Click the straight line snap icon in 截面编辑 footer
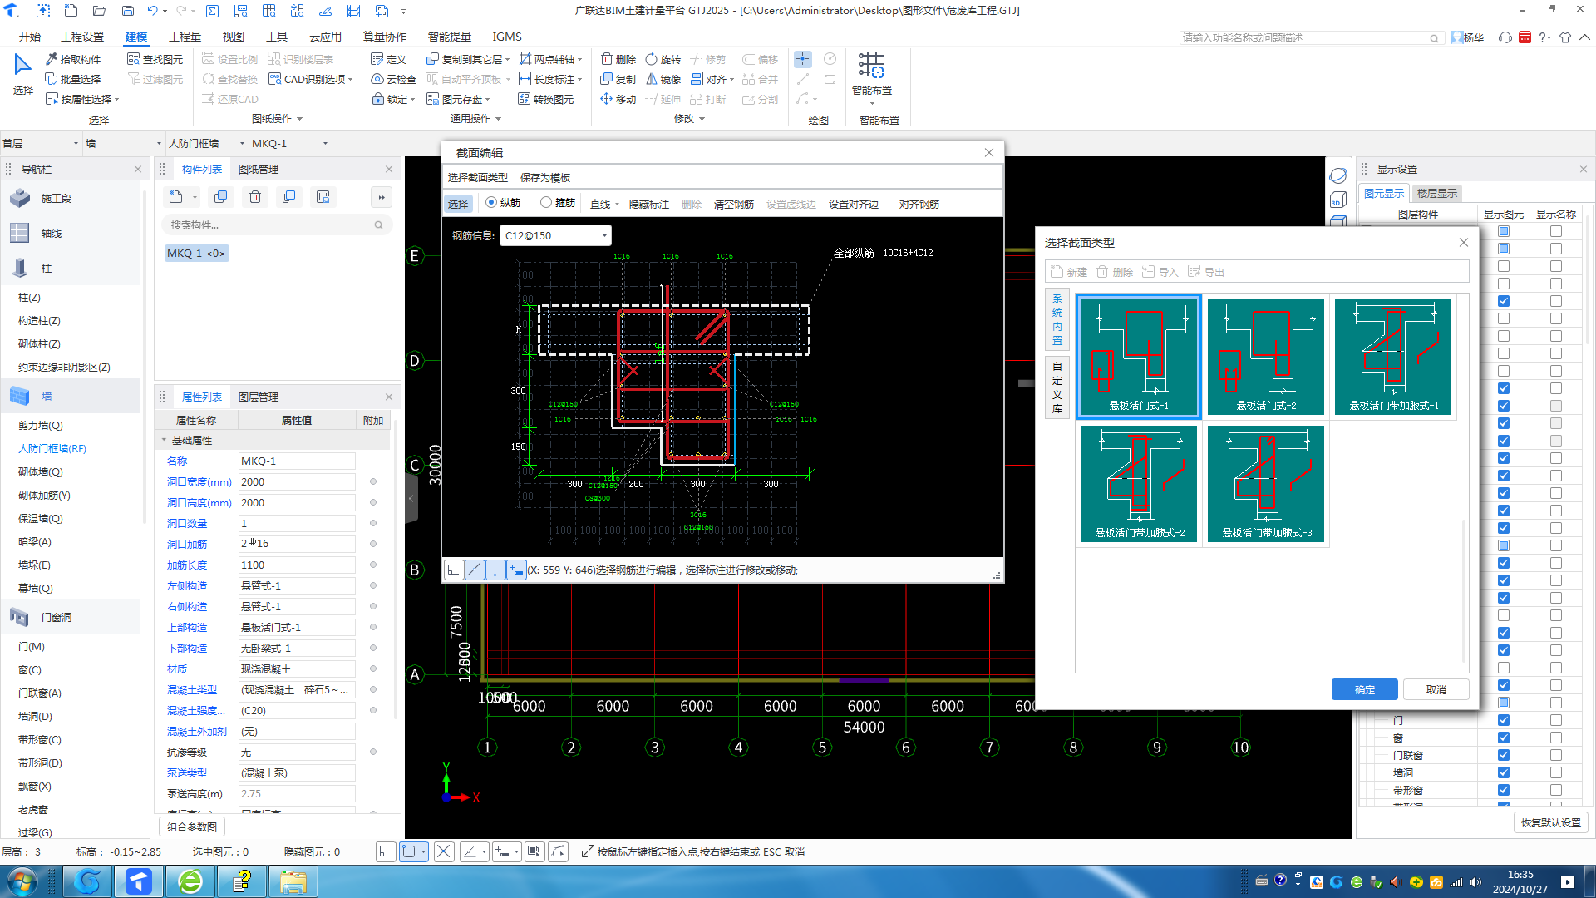 [474, 570]
